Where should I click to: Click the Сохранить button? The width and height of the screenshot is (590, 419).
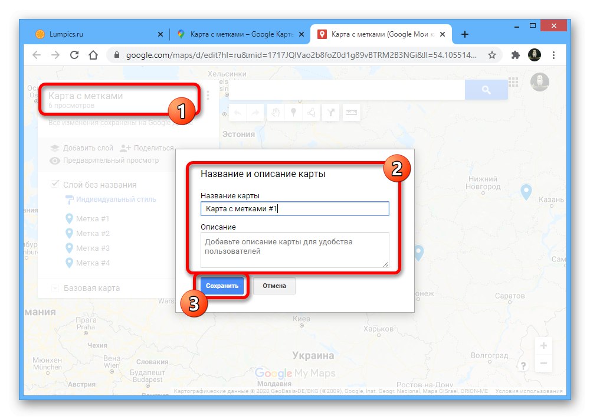[222, 286]
